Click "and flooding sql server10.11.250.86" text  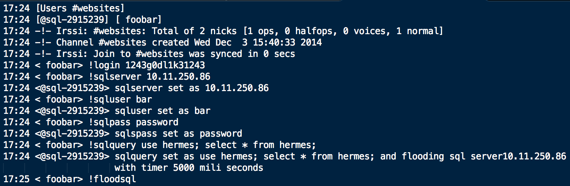(473, 156)
